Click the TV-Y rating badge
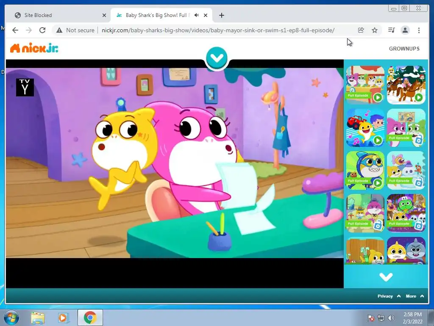Image resolution: width=434 pixels, height=326 pixels. pyautogui.click(x=25, y=87)
